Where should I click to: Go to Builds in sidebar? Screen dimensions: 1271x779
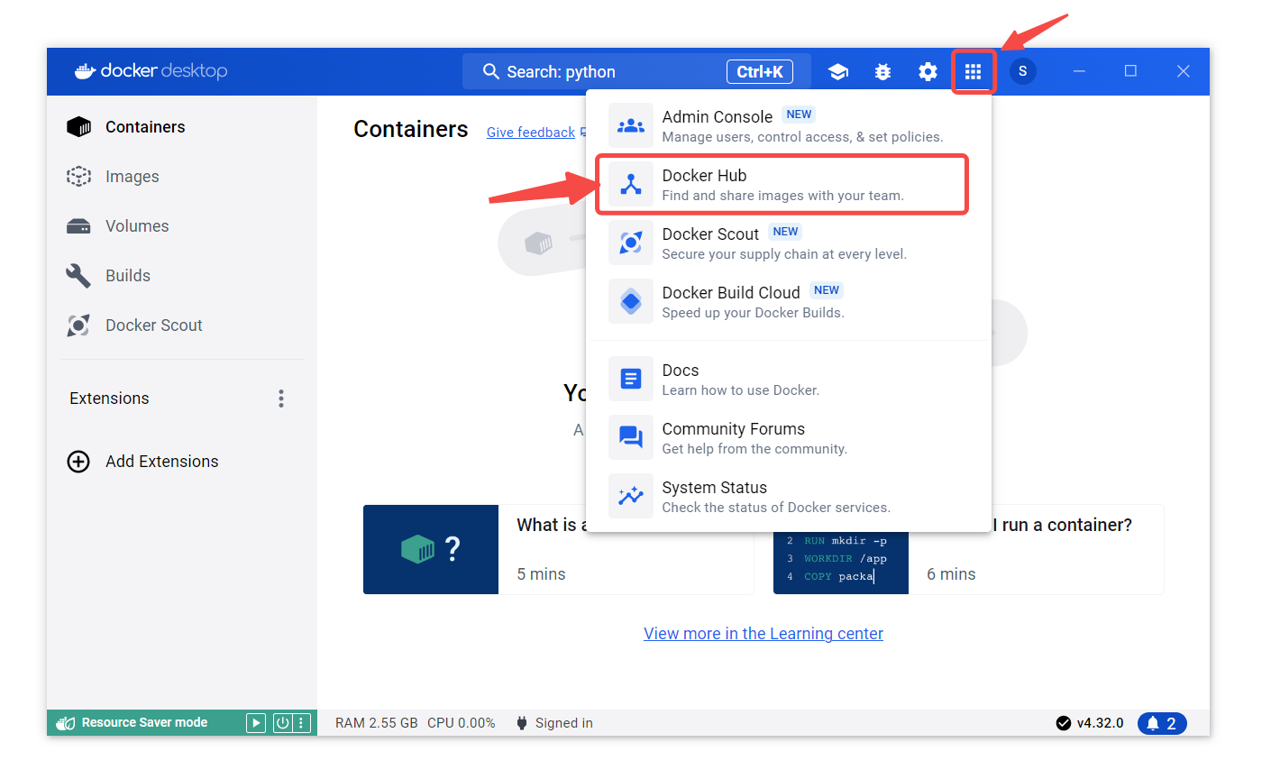(x=182, y=276)
